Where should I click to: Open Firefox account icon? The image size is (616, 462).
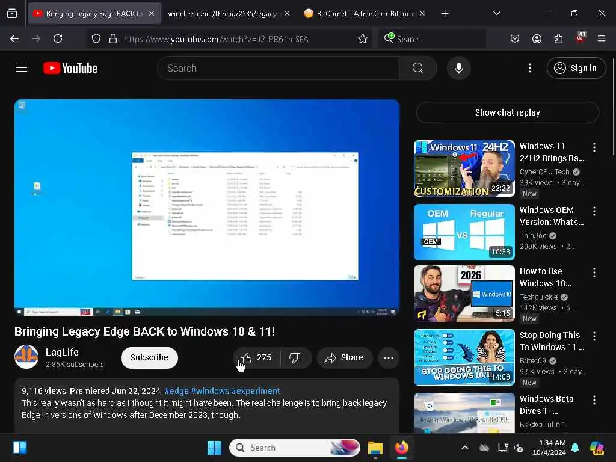click(537, 39)
